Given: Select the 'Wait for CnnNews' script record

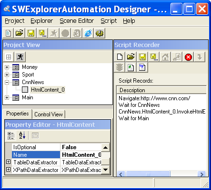Looking at the screenshot, I should (x=139, y=105).
